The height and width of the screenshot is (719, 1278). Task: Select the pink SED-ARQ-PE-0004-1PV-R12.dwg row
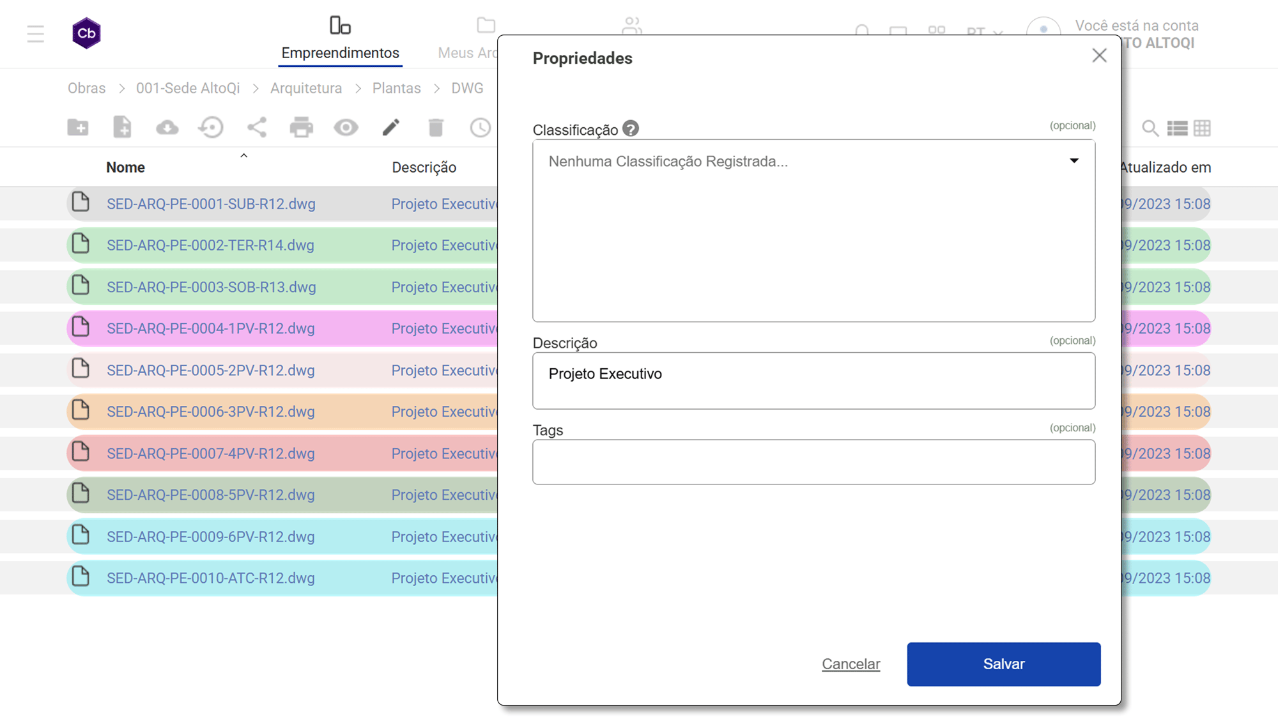211,329
